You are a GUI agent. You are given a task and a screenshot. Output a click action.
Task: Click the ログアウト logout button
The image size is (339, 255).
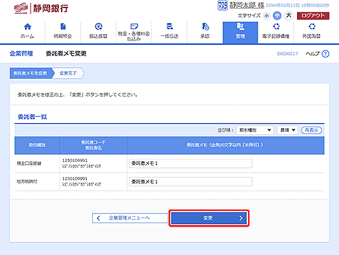click(313, 16)
